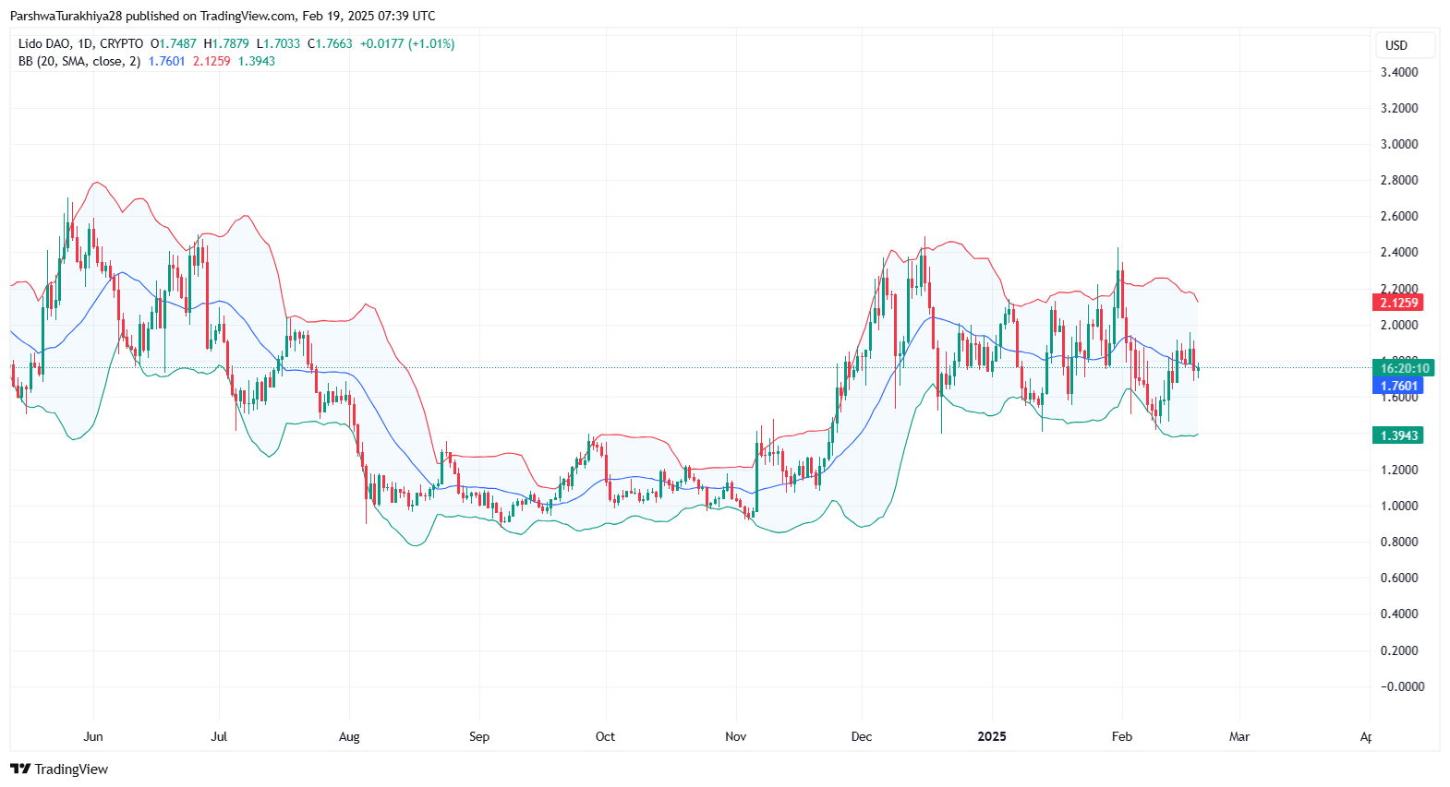Click the 3.4000 price scale label

1398,72
